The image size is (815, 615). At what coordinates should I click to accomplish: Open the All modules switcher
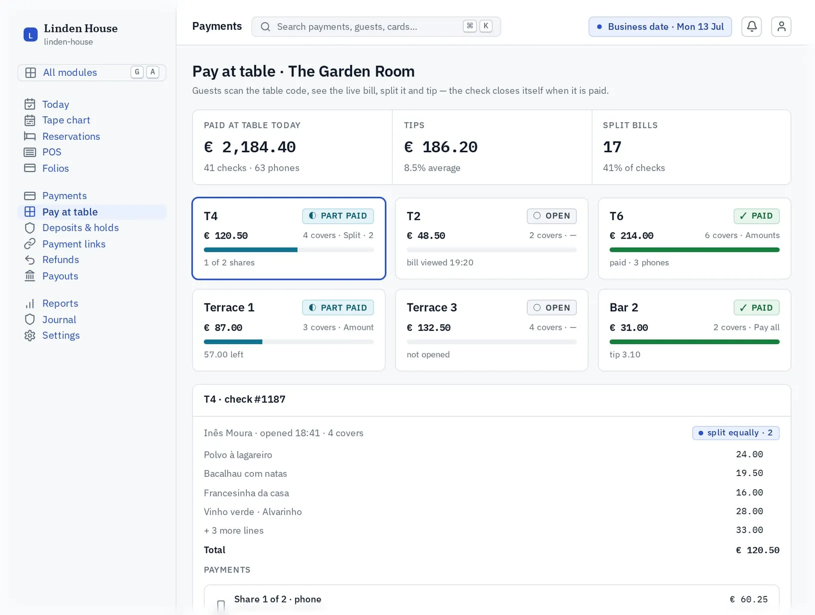[x=92, y=72]
